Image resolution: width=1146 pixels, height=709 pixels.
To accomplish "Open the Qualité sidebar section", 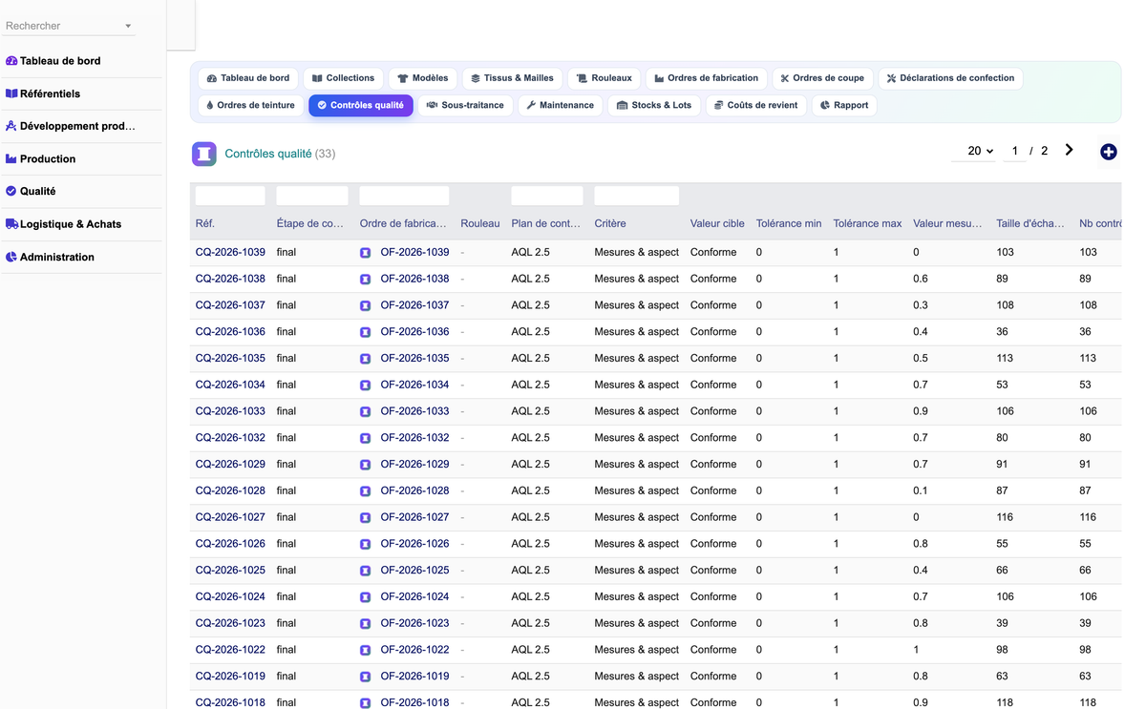I will coord(31,192).
